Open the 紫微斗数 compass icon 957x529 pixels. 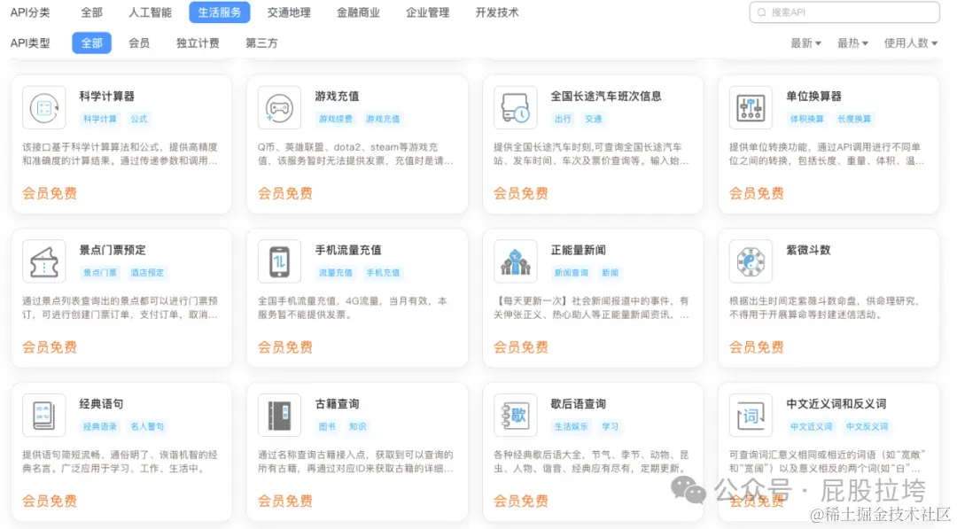751,261
